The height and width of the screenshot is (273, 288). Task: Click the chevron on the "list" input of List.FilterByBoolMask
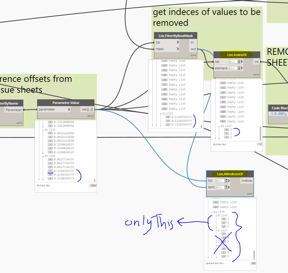tap(178, 42)
